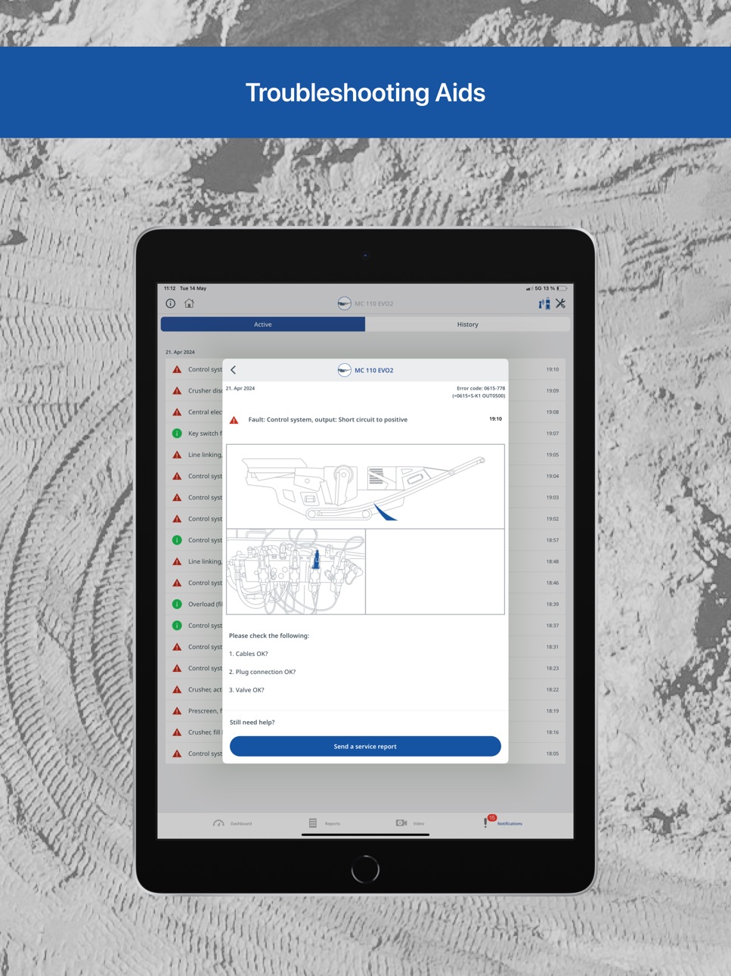Tap the warning icon of the Prescreen row

[177, 711]
